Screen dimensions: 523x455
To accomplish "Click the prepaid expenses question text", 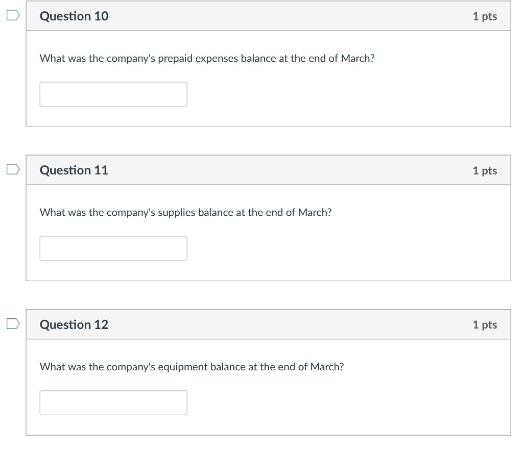I will pos(207,59).
